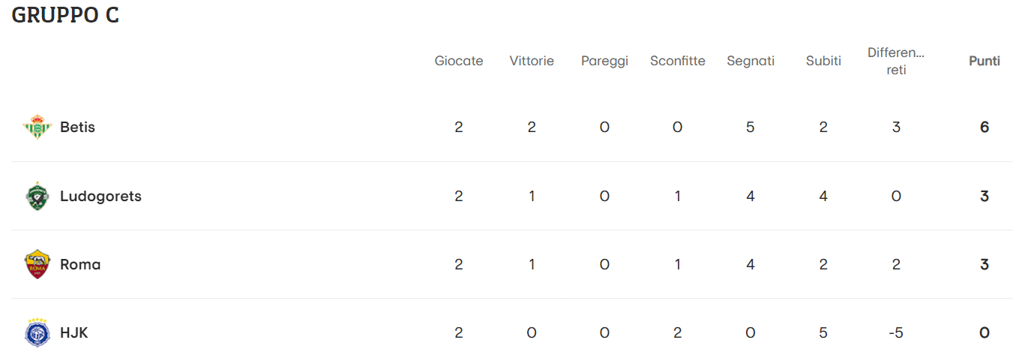This screenshot has height=361, width=1013.
Task: Open the Roma team name link
Action: (x=80, y=265)
